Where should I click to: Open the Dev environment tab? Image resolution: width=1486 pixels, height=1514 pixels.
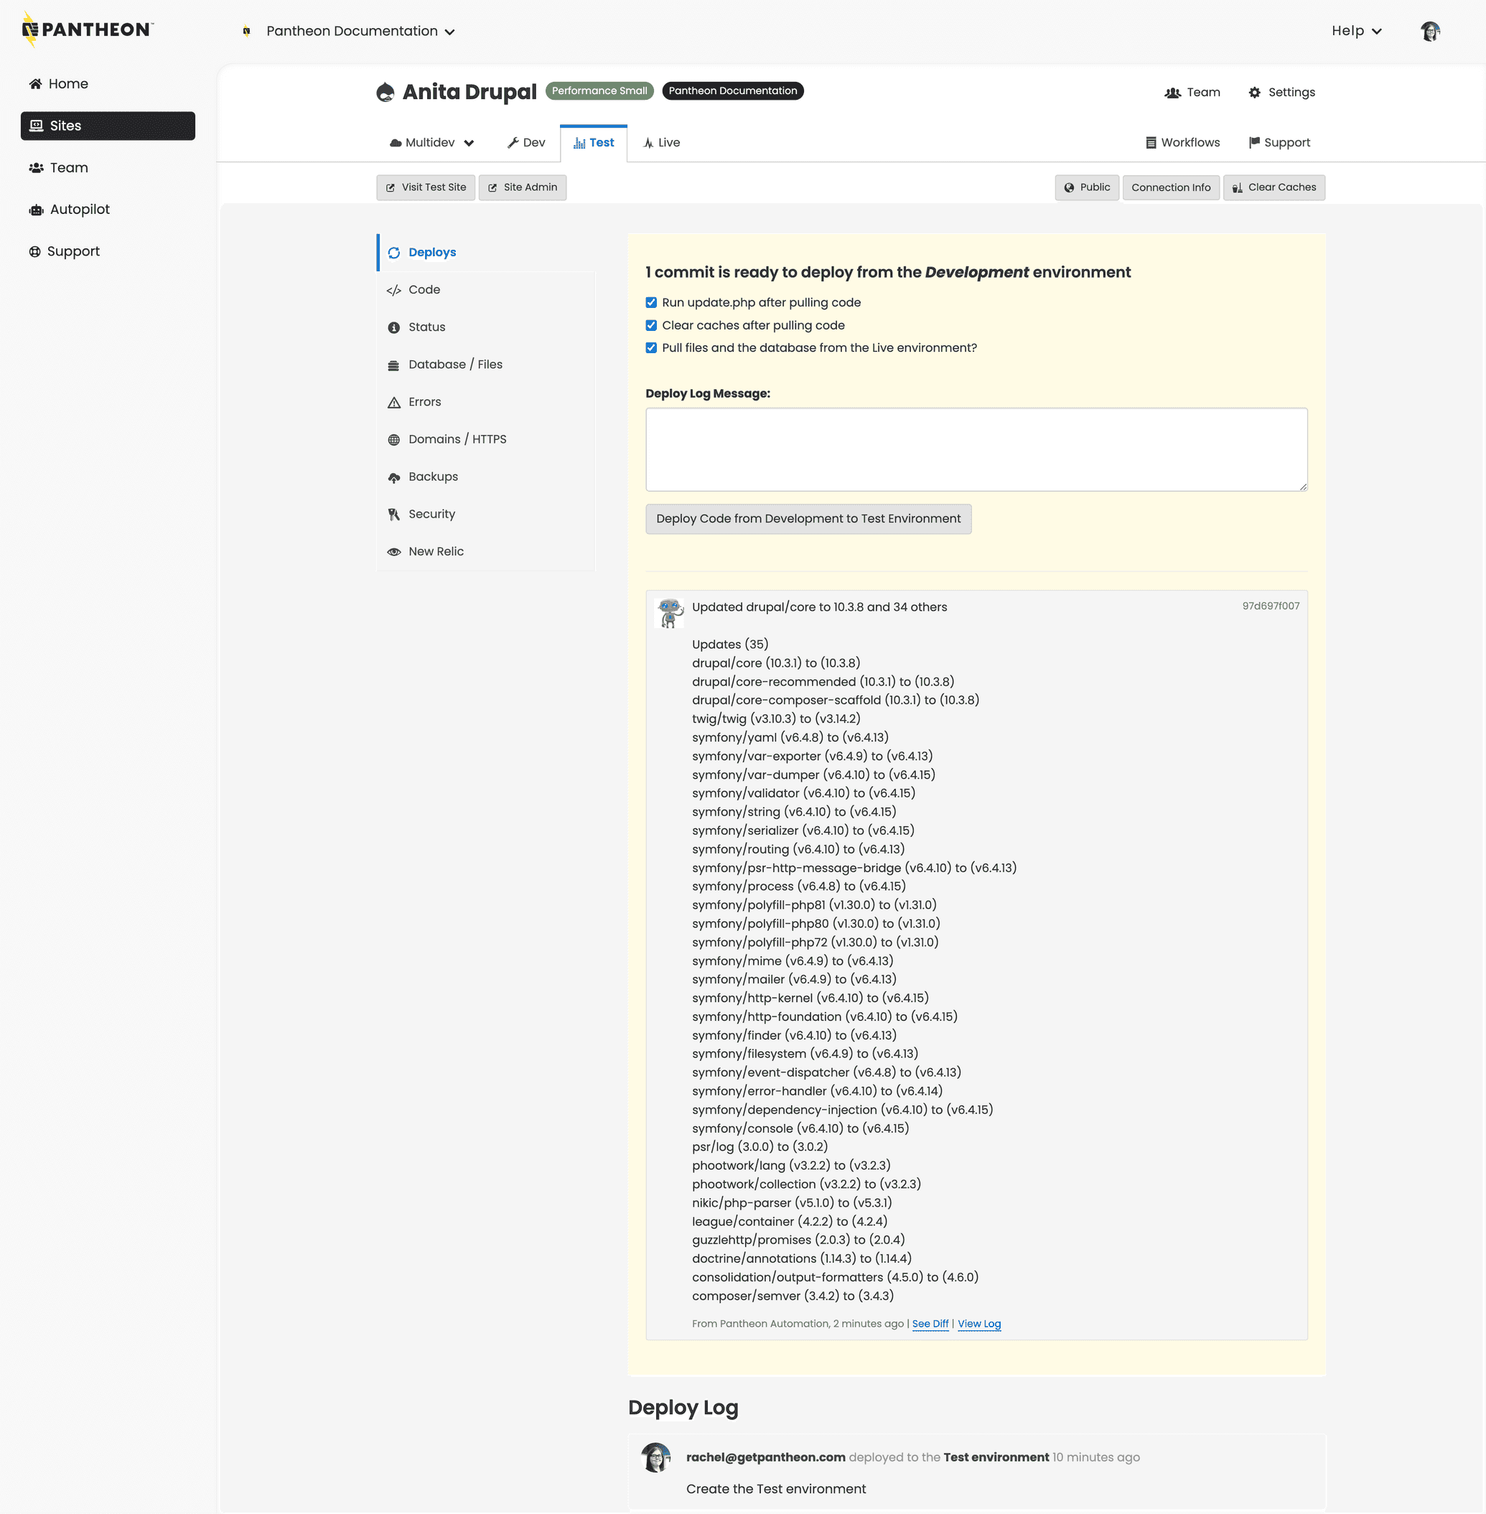[x=525, y=142]
